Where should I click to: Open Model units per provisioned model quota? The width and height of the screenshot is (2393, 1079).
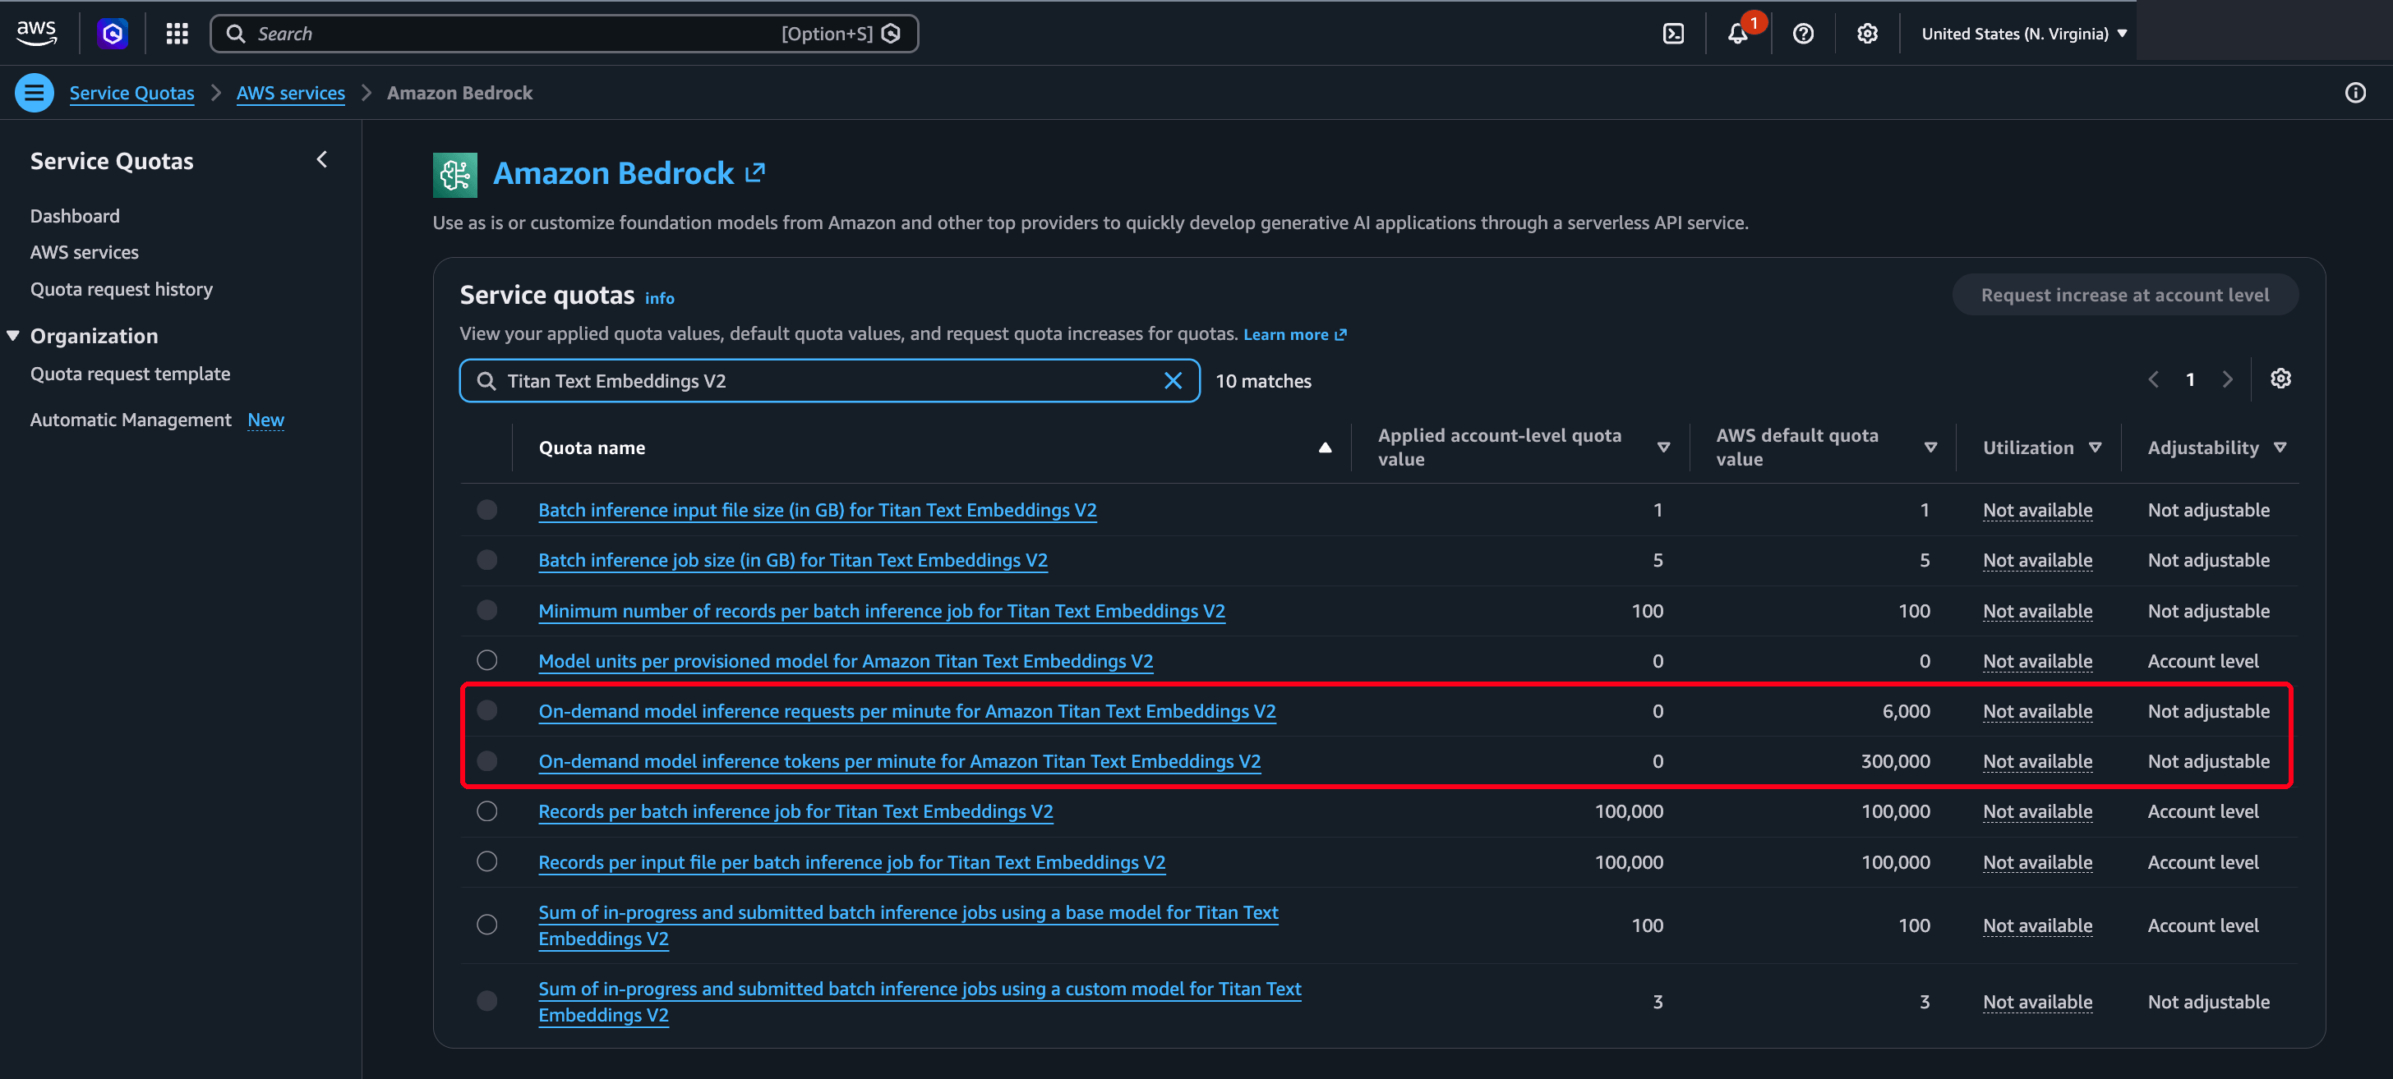click(846, 661)
